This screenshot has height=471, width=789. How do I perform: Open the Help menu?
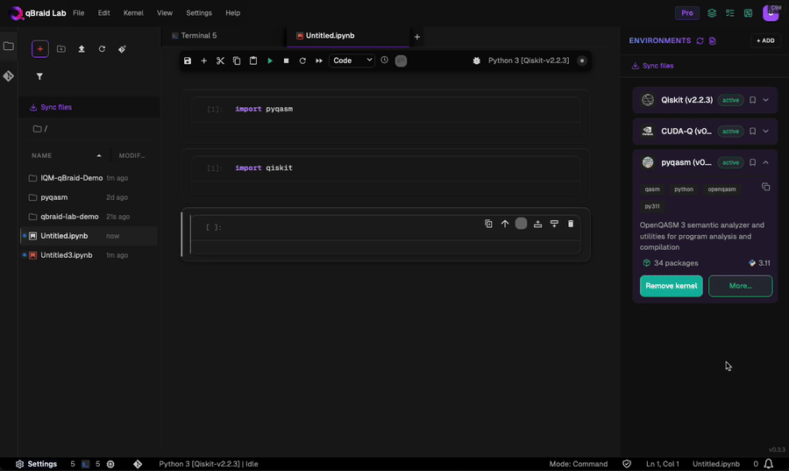232,13
